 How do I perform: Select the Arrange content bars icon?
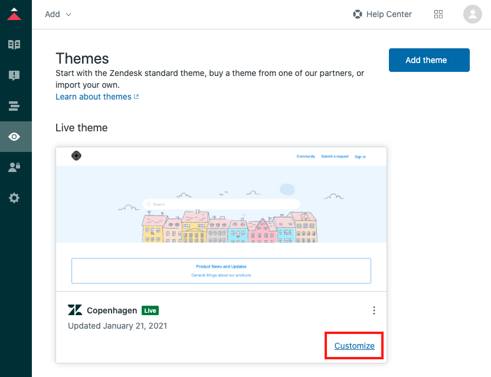pyautogui.click(x=14, y=106)
